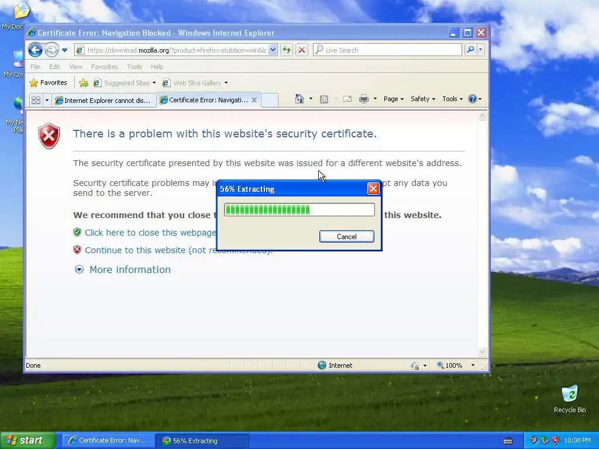Click the Refresh page icon
Screen dimensions: 599x449
[x=287, y=50]
